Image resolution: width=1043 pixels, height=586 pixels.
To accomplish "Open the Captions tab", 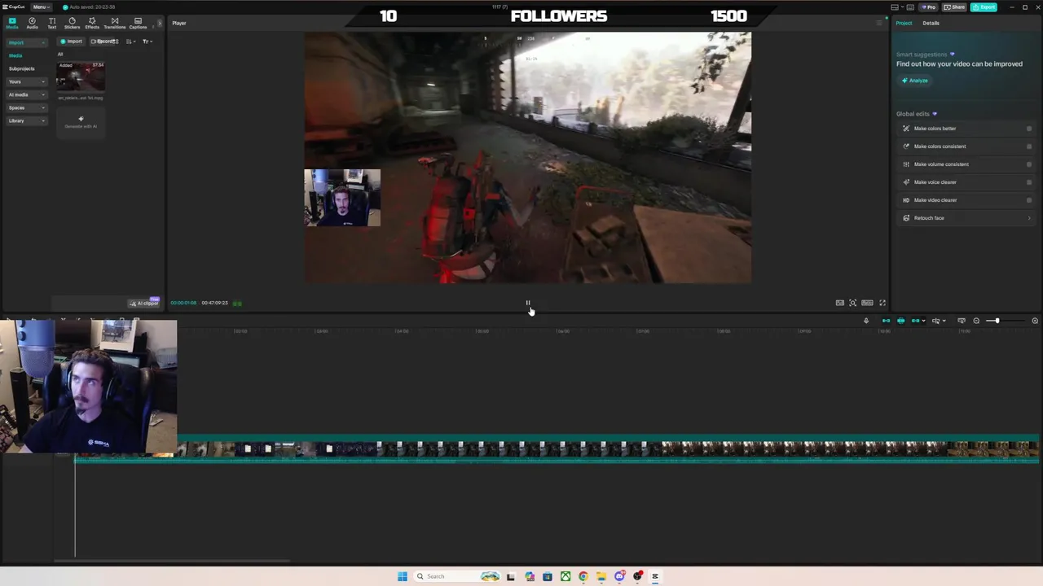I will [138, 23].
